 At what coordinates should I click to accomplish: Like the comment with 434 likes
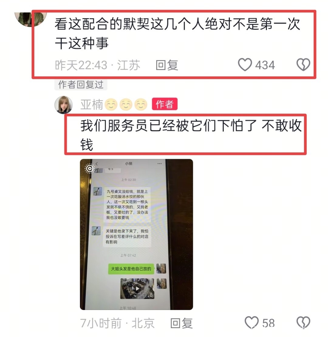pyautogui.click(x=245, y=65)
